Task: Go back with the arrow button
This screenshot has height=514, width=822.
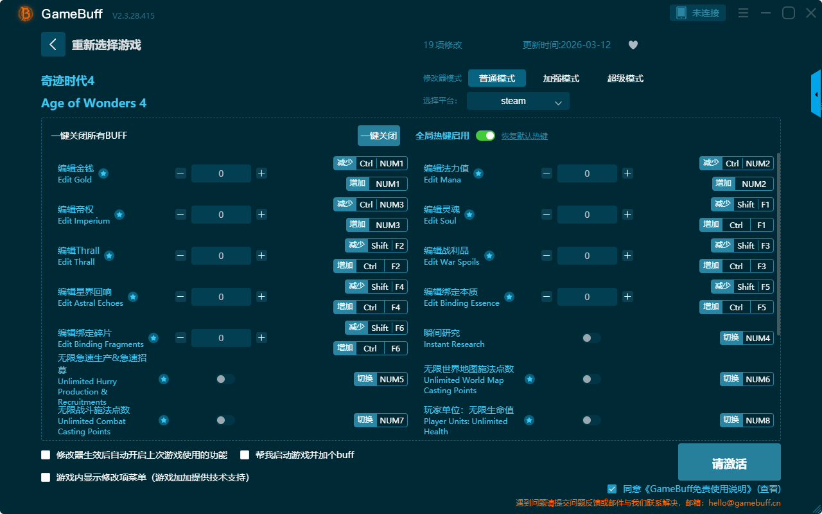Action: tap(53, 44)
